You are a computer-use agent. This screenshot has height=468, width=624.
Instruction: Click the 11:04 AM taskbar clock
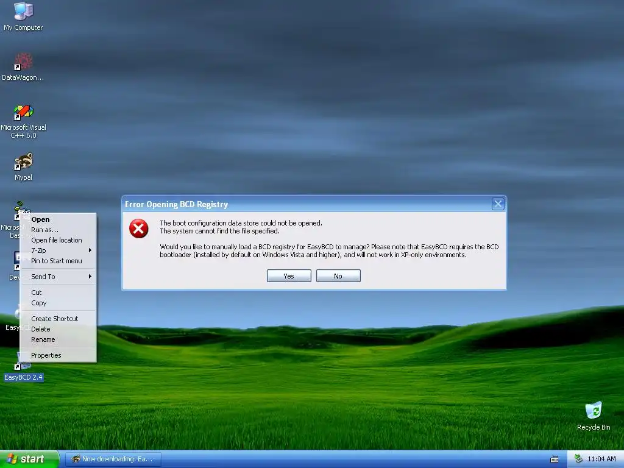pos(601,459)
